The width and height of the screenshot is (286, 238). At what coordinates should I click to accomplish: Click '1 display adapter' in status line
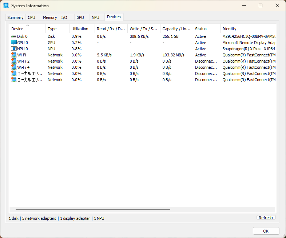[75, 218]
